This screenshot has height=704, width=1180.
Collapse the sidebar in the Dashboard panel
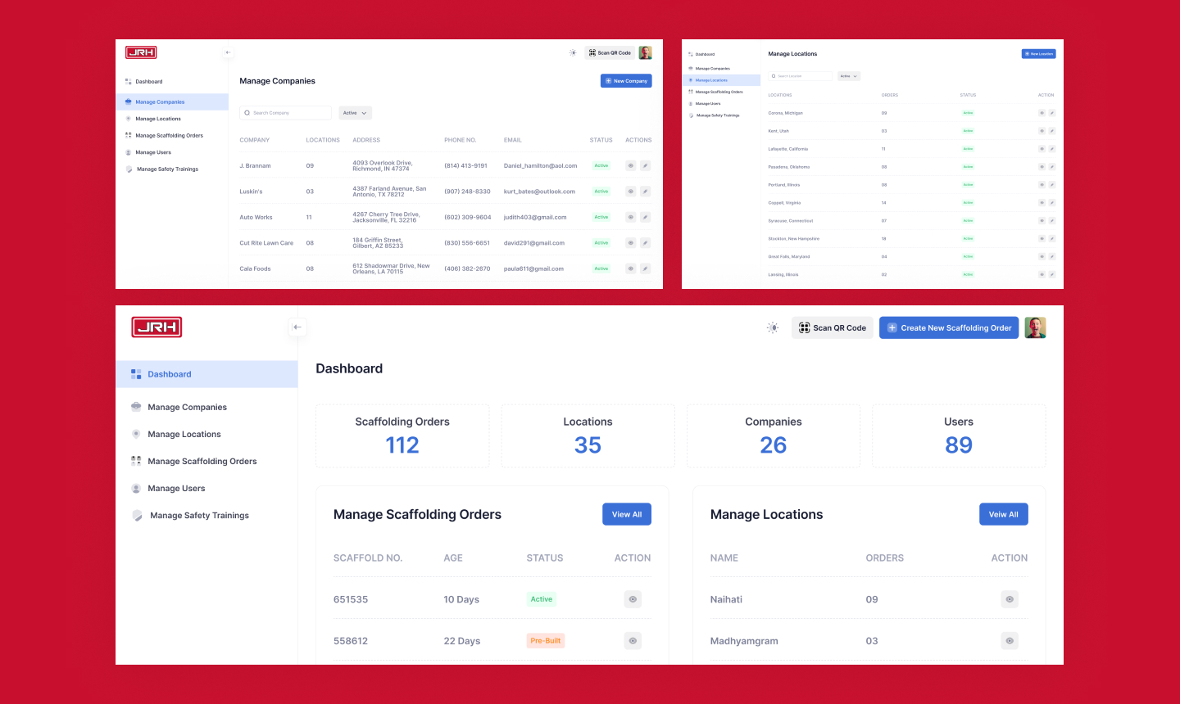pos(297,327)
